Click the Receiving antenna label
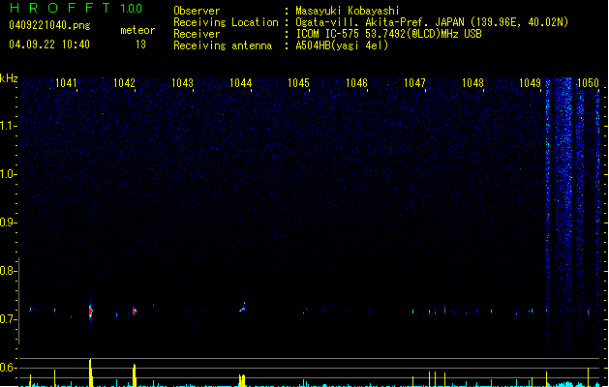The height and width of the screenshot is (387, 609). 223,45
